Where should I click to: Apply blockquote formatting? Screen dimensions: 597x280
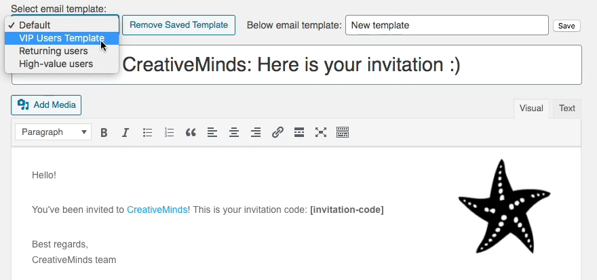pyautogui.click(x=191, y=133)
